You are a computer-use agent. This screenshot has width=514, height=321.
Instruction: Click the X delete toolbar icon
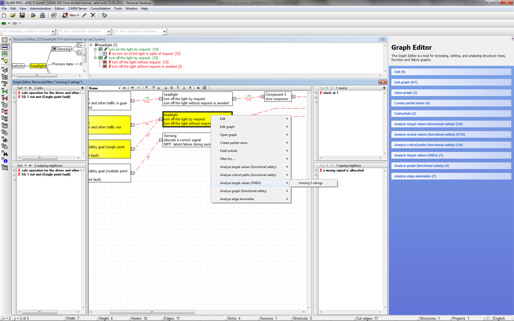(x=93, y=15)
